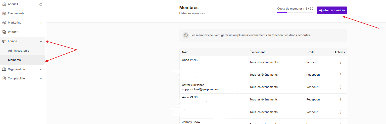Click the info icon in members notice

186,35
